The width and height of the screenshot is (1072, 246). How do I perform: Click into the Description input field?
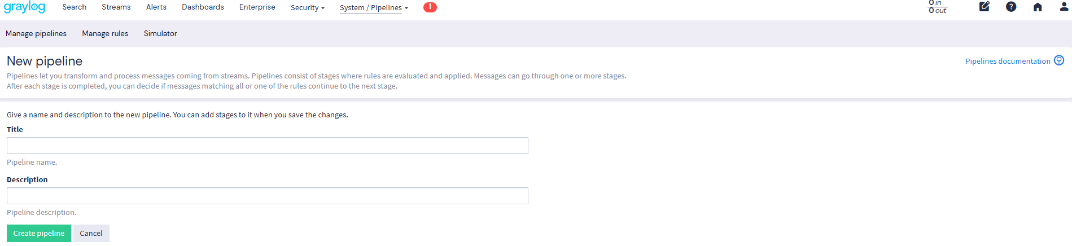[268, 196]
